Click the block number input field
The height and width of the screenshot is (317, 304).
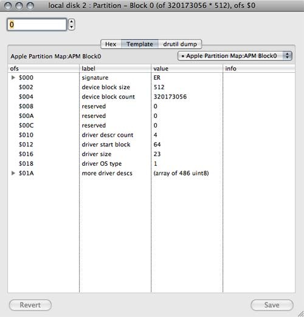[37, 25]
